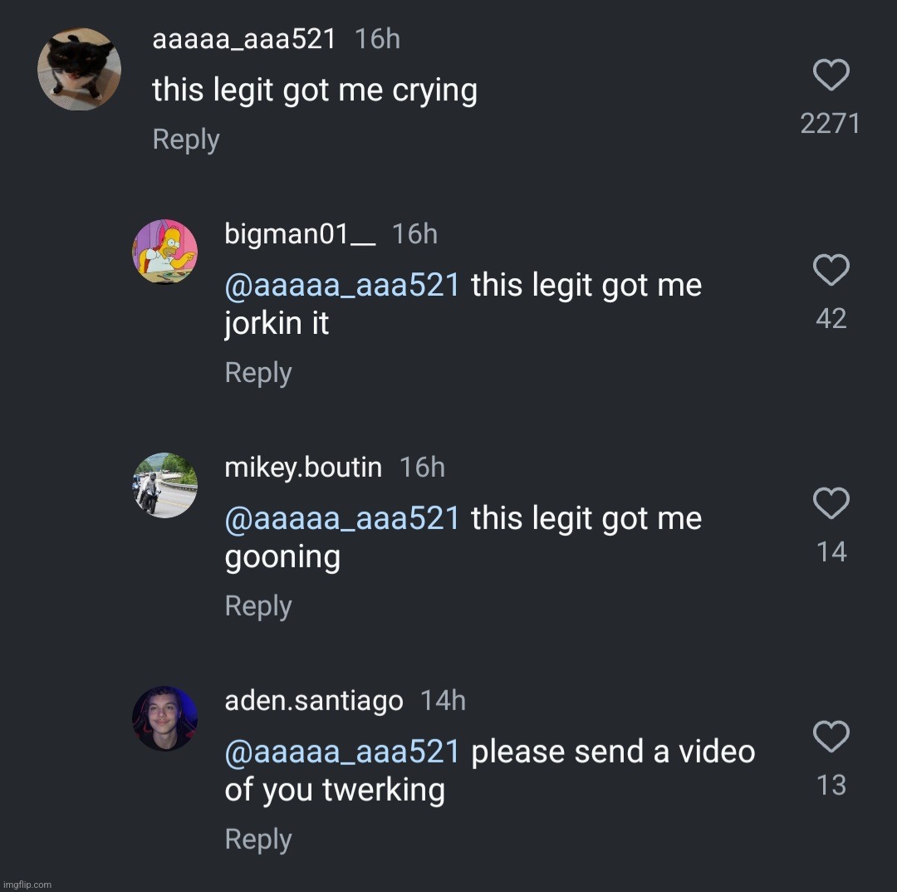Reply to mikey.boutin's comment
The image size is (897, 892).
pyautogui.click(x=258, y=606)
